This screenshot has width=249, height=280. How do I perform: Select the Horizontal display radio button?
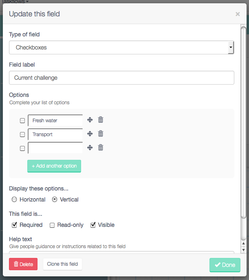pyautogui.click(x=14, y=199)
